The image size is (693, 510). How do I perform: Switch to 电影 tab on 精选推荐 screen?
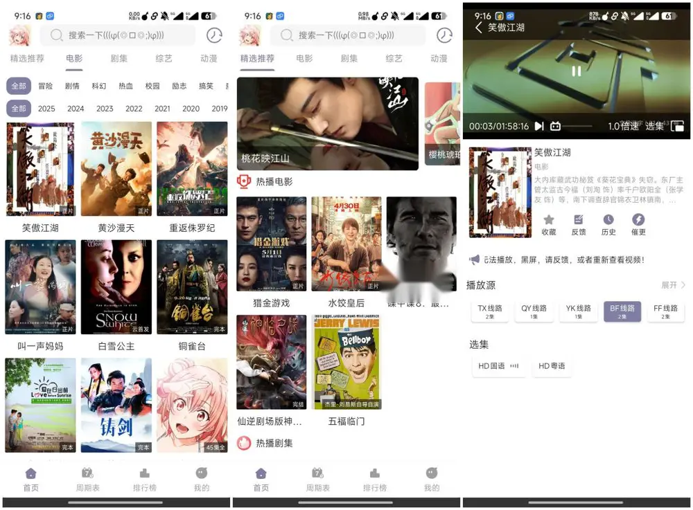point(304,58)
